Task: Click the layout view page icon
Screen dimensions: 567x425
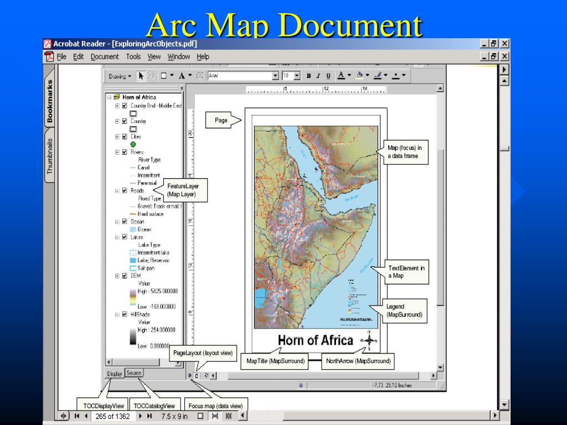Action: pyautogui.click(x=197, y=376)
